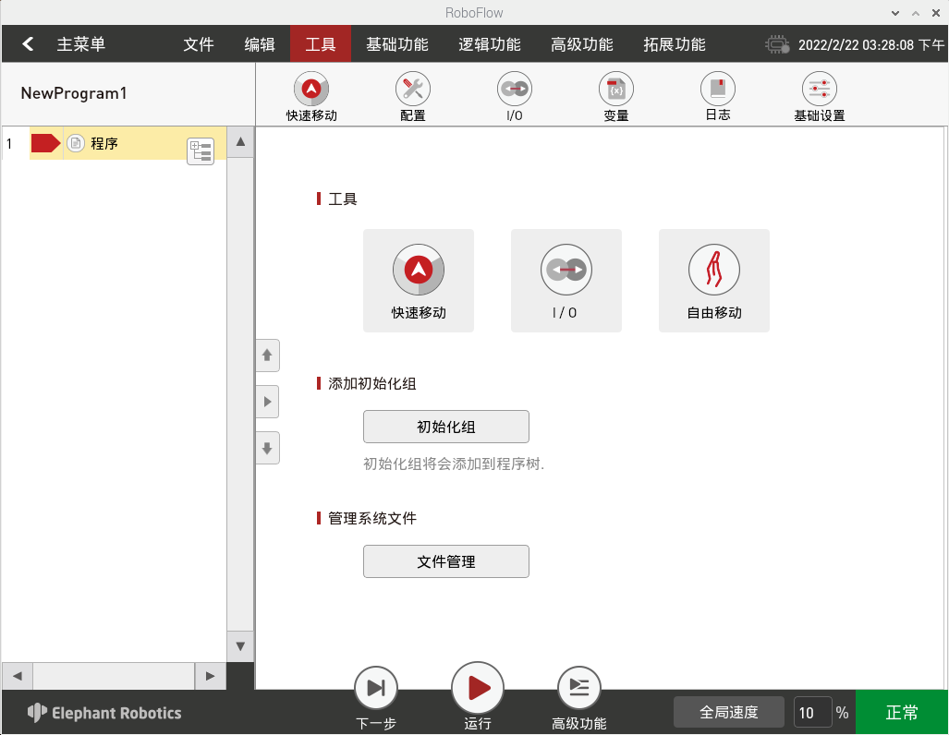
Task: Open the 变量 variables icon
Action: [x=615, y=90]
